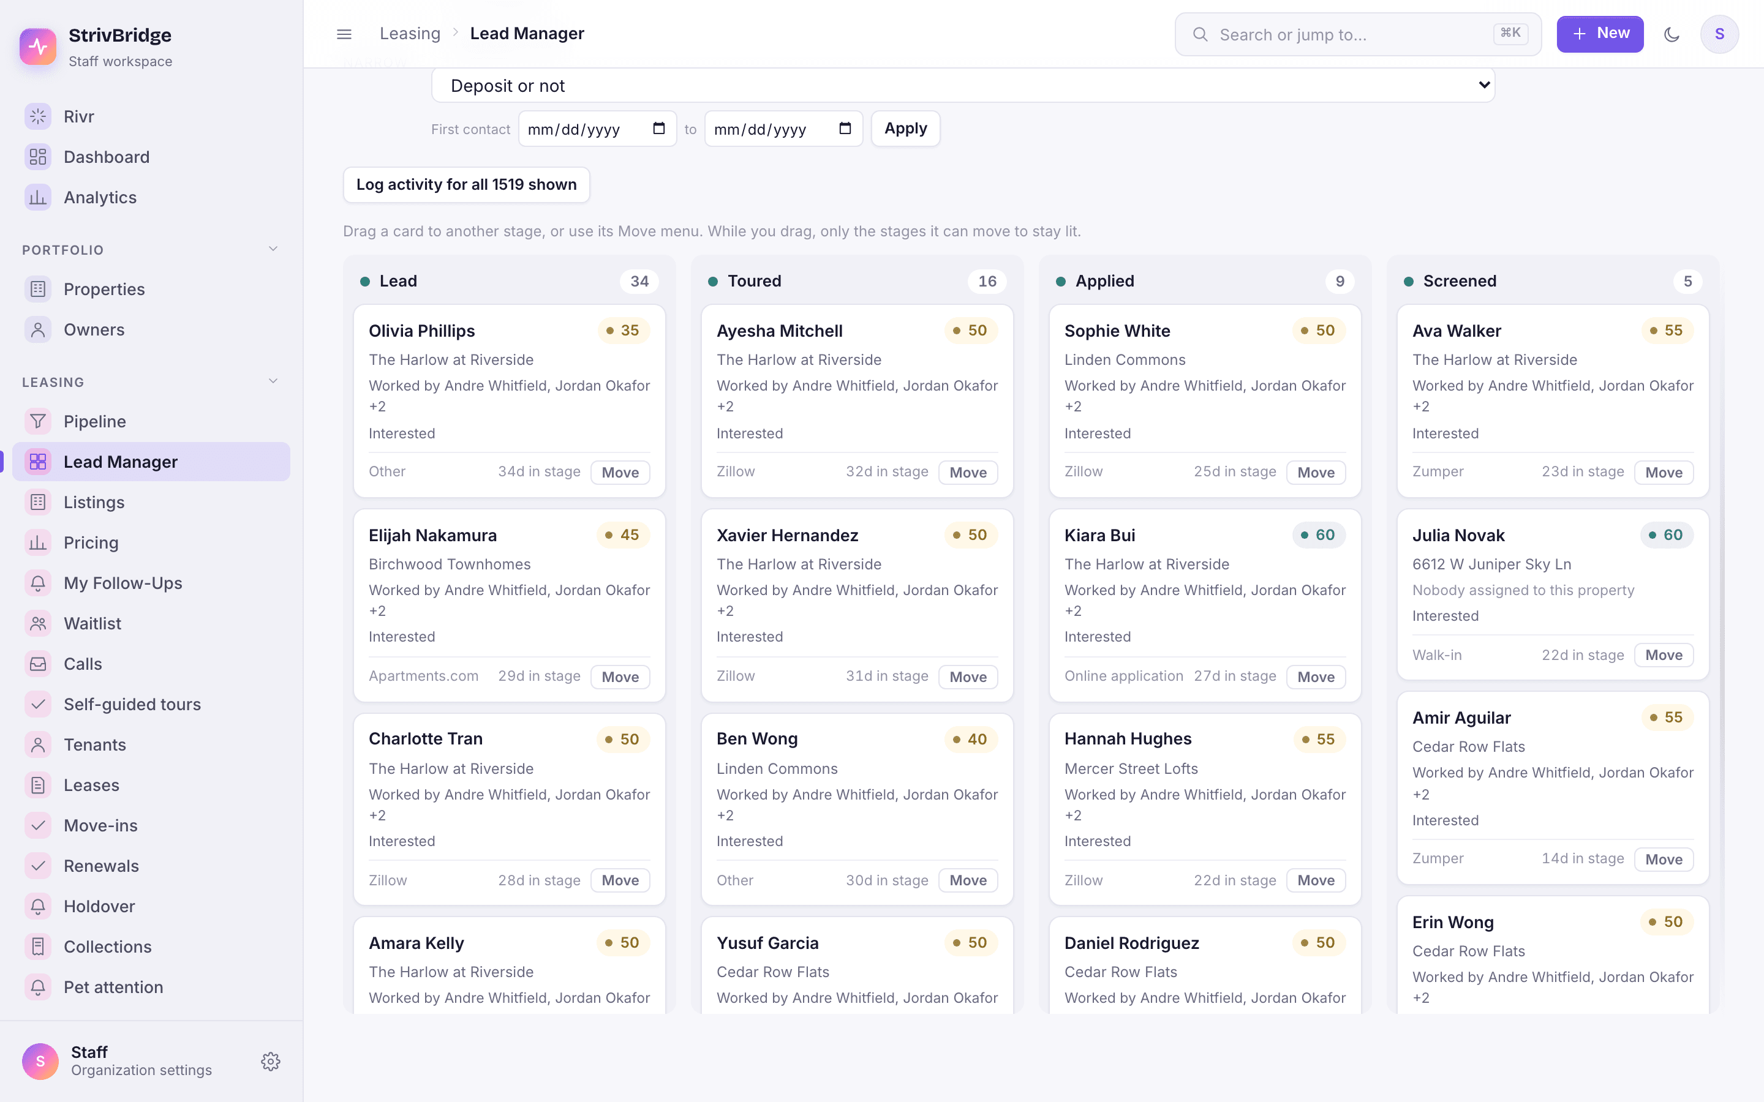
Task: Open Analytics in sidebar
Action: (151, 198)
